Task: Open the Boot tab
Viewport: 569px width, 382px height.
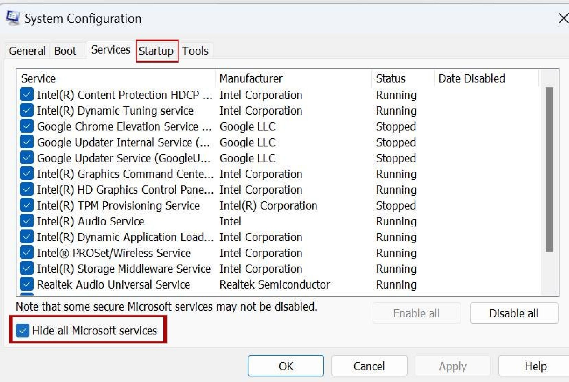Action: (x=66, y=51)
